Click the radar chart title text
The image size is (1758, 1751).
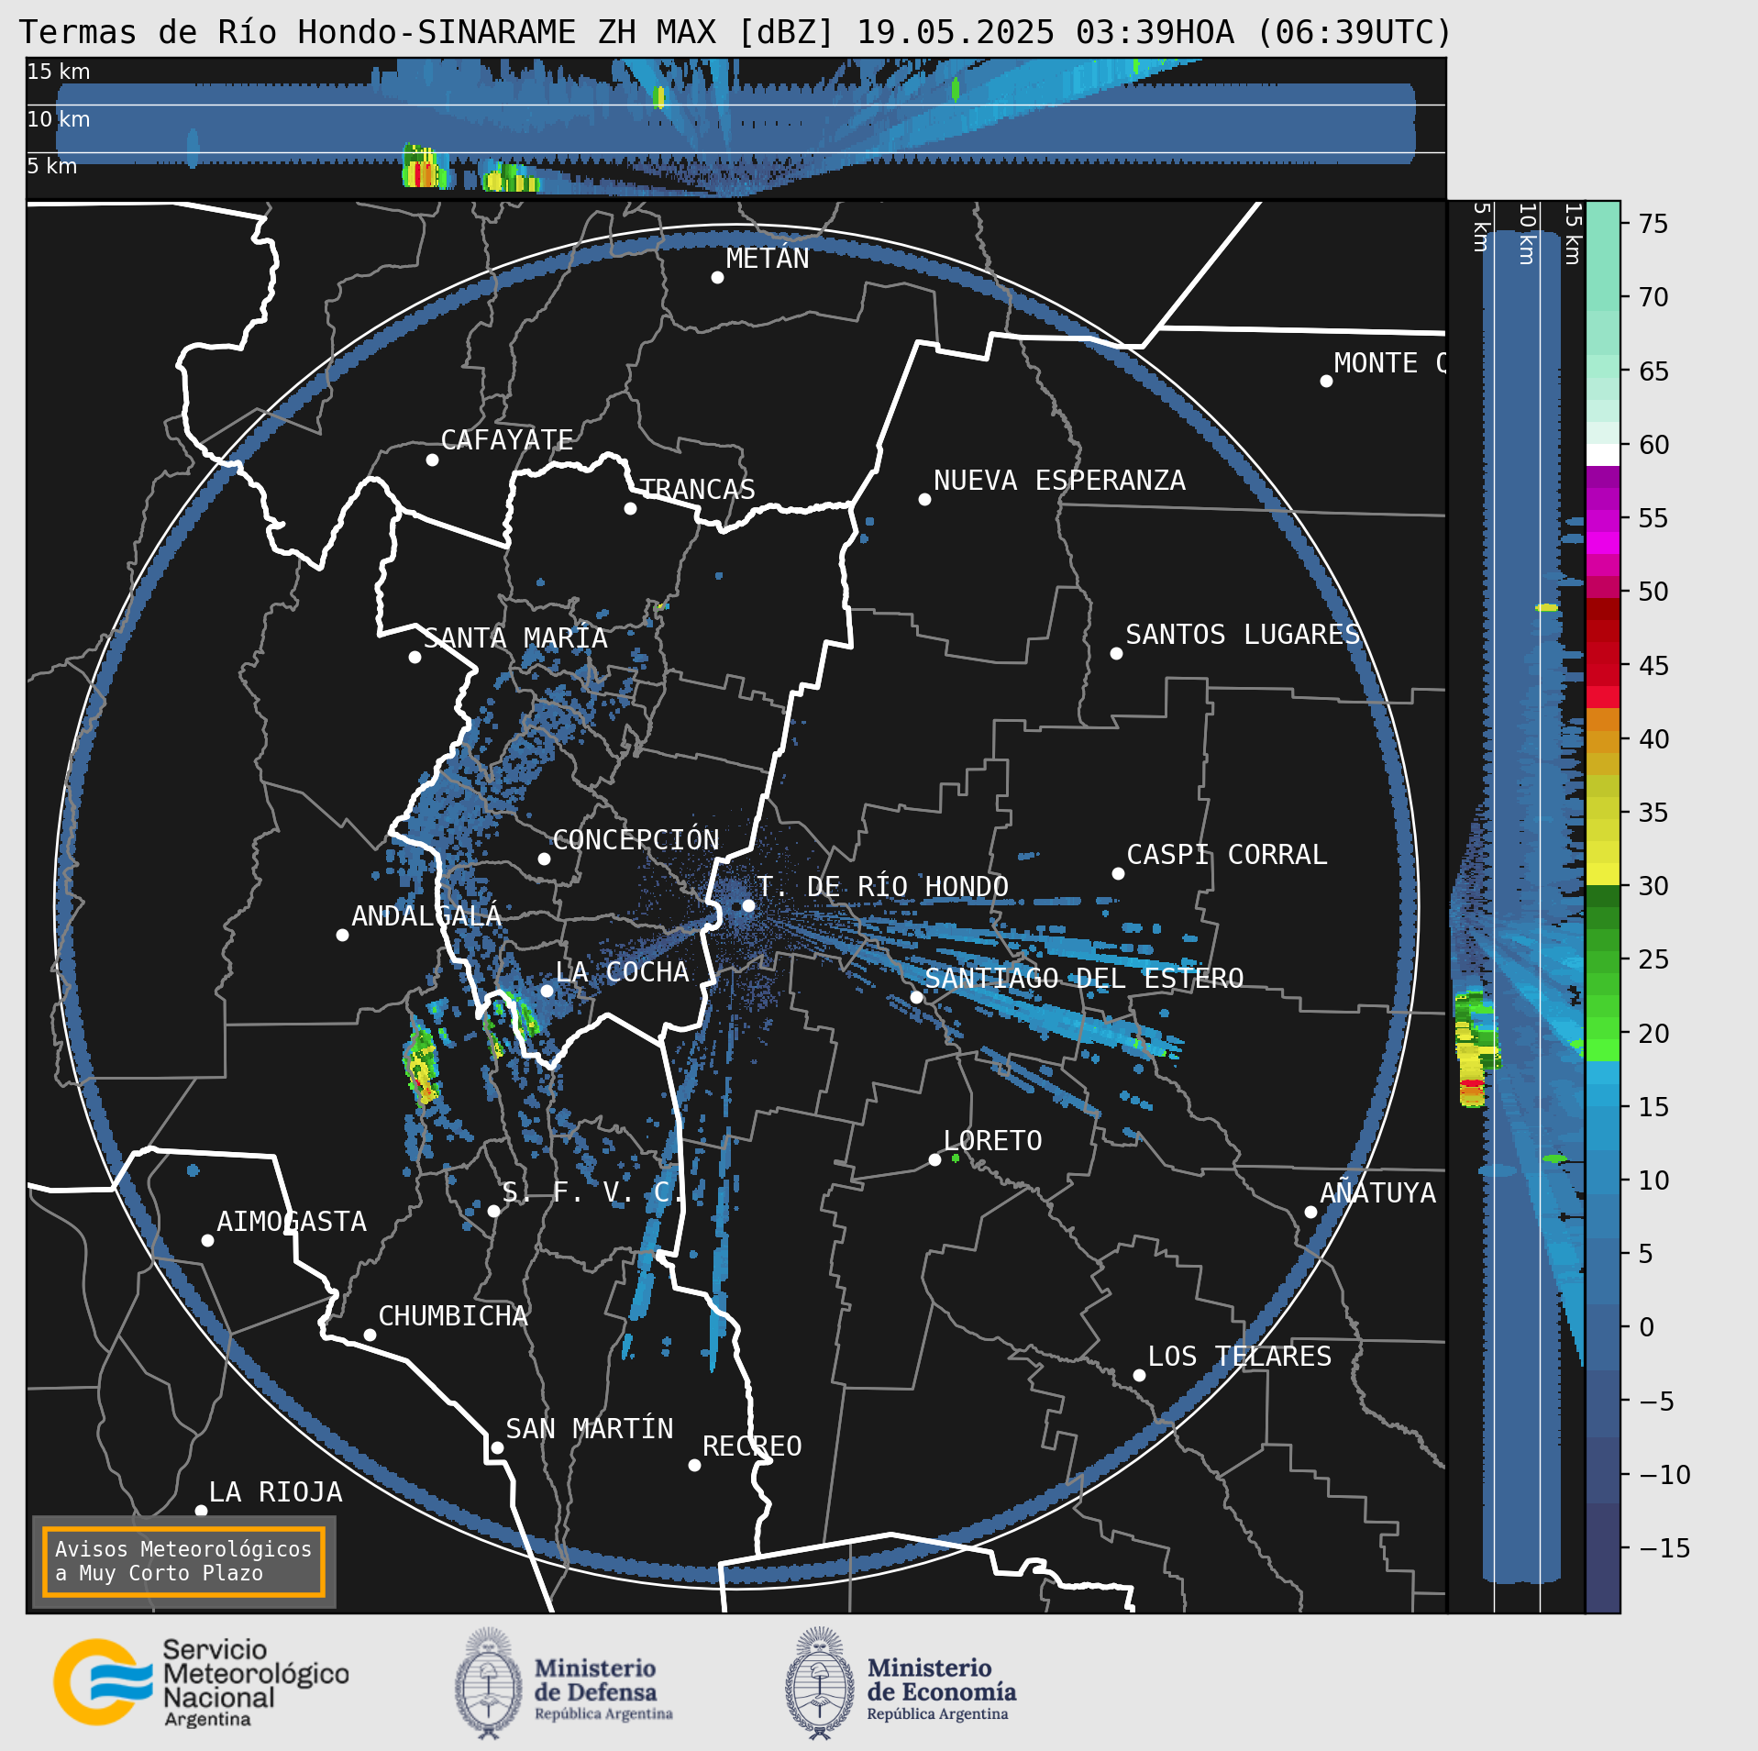click(735, 32)
